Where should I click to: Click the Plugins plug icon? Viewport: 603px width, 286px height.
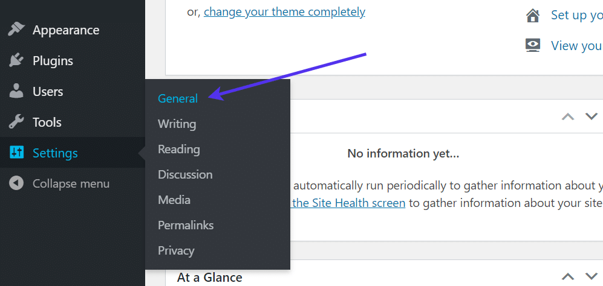[16, 61]
